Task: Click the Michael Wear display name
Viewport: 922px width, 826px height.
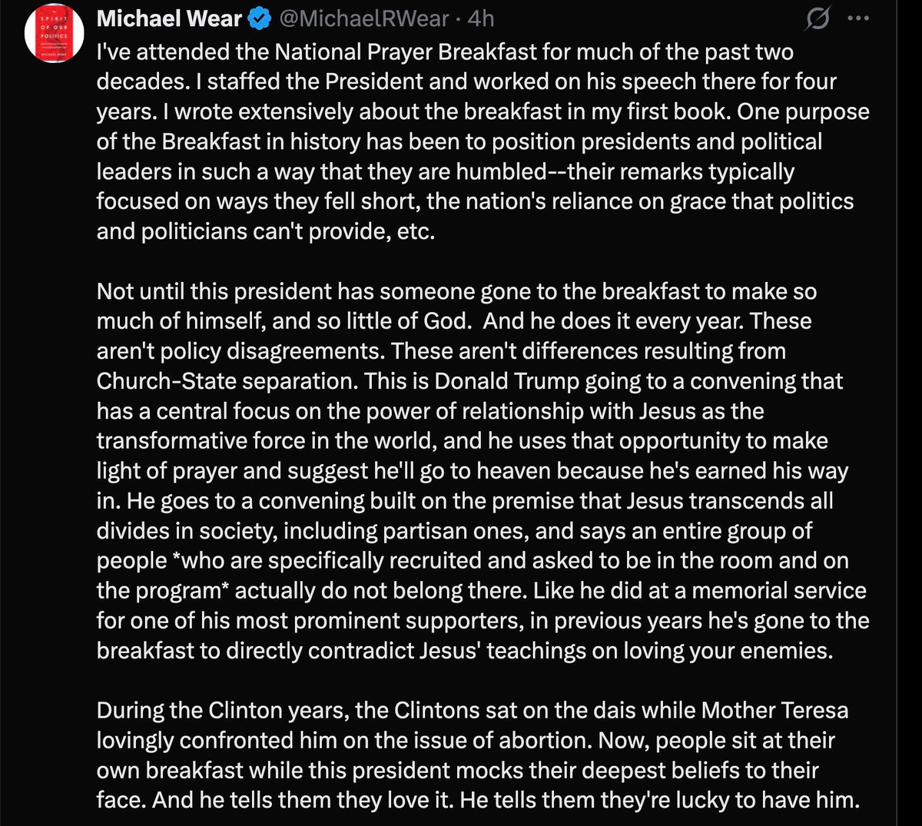Action: pyautogui.click(x=169, y=18)
